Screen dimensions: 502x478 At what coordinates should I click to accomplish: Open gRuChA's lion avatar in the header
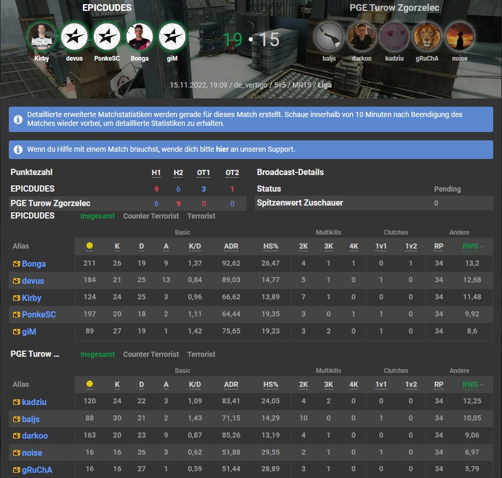click(427, 37)
